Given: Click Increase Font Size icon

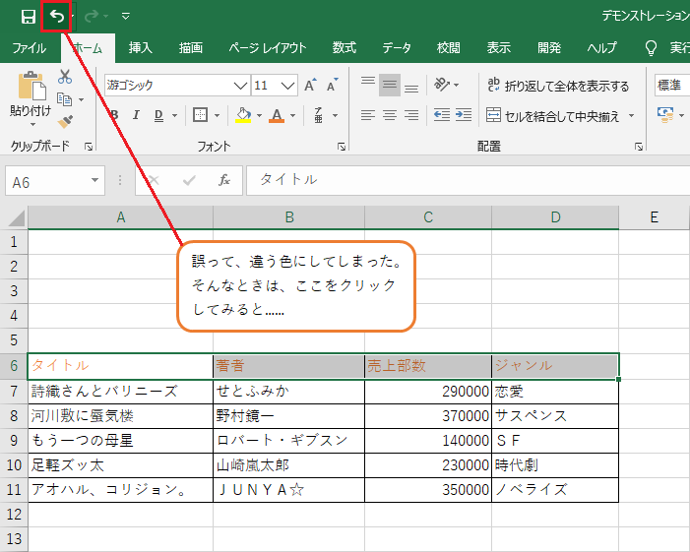Looking at the screenshot, I should (x=311, y=85).
